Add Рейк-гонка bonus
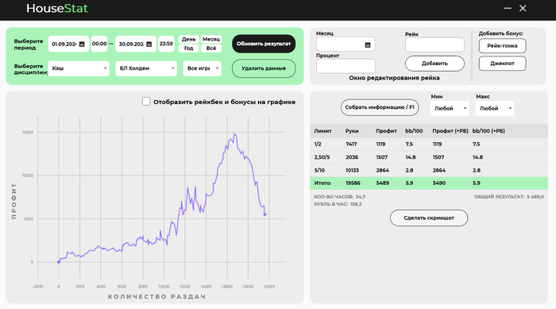This screenshot has width=556, height=309. click(x=503, y=46)
